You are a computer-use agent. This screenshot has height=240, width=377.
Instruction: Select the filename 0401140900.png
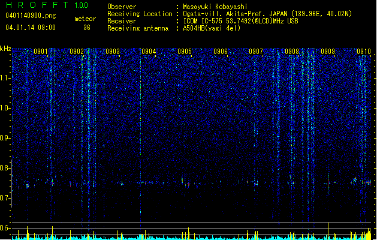31,16
